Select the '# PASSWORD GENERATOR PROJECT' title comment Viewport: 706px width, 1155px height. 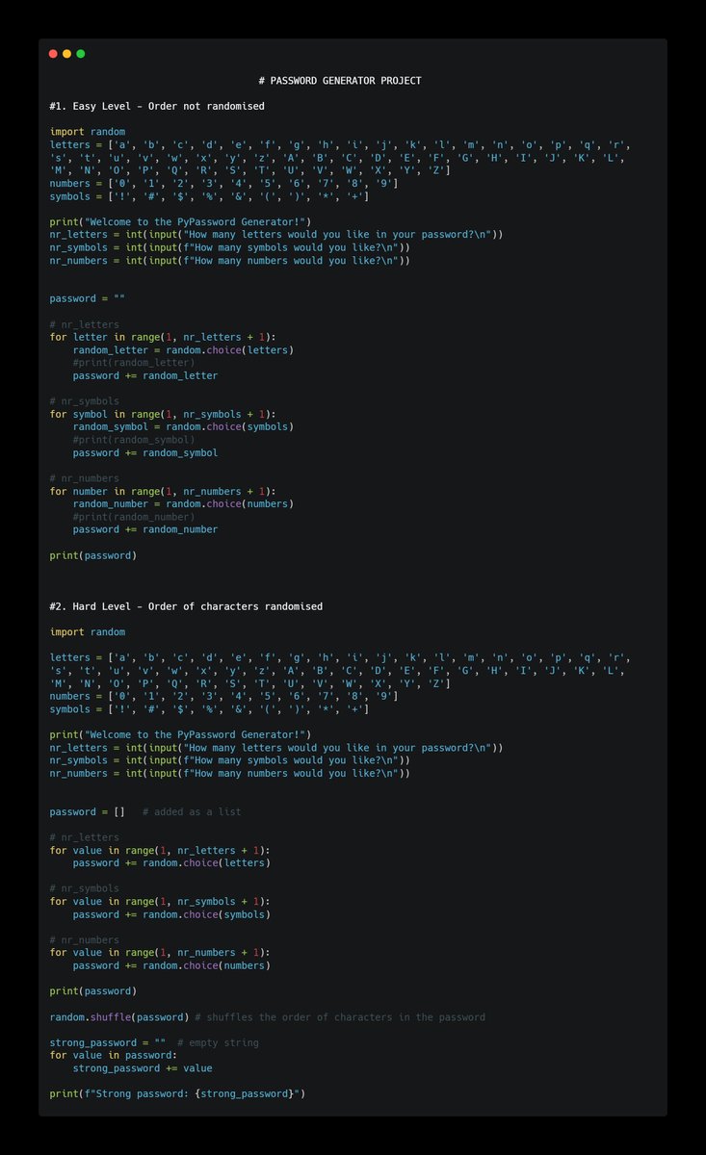tap(340, 81)
